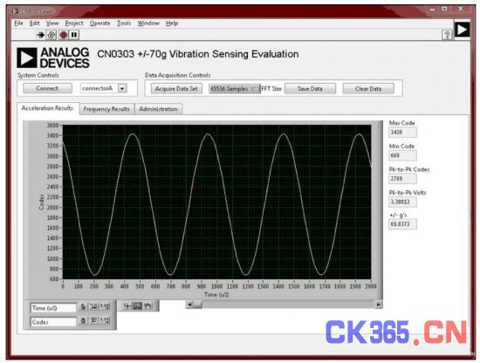Select the graph zoom tool
This screenshot has height=363, width=480.
coord(137,305)
